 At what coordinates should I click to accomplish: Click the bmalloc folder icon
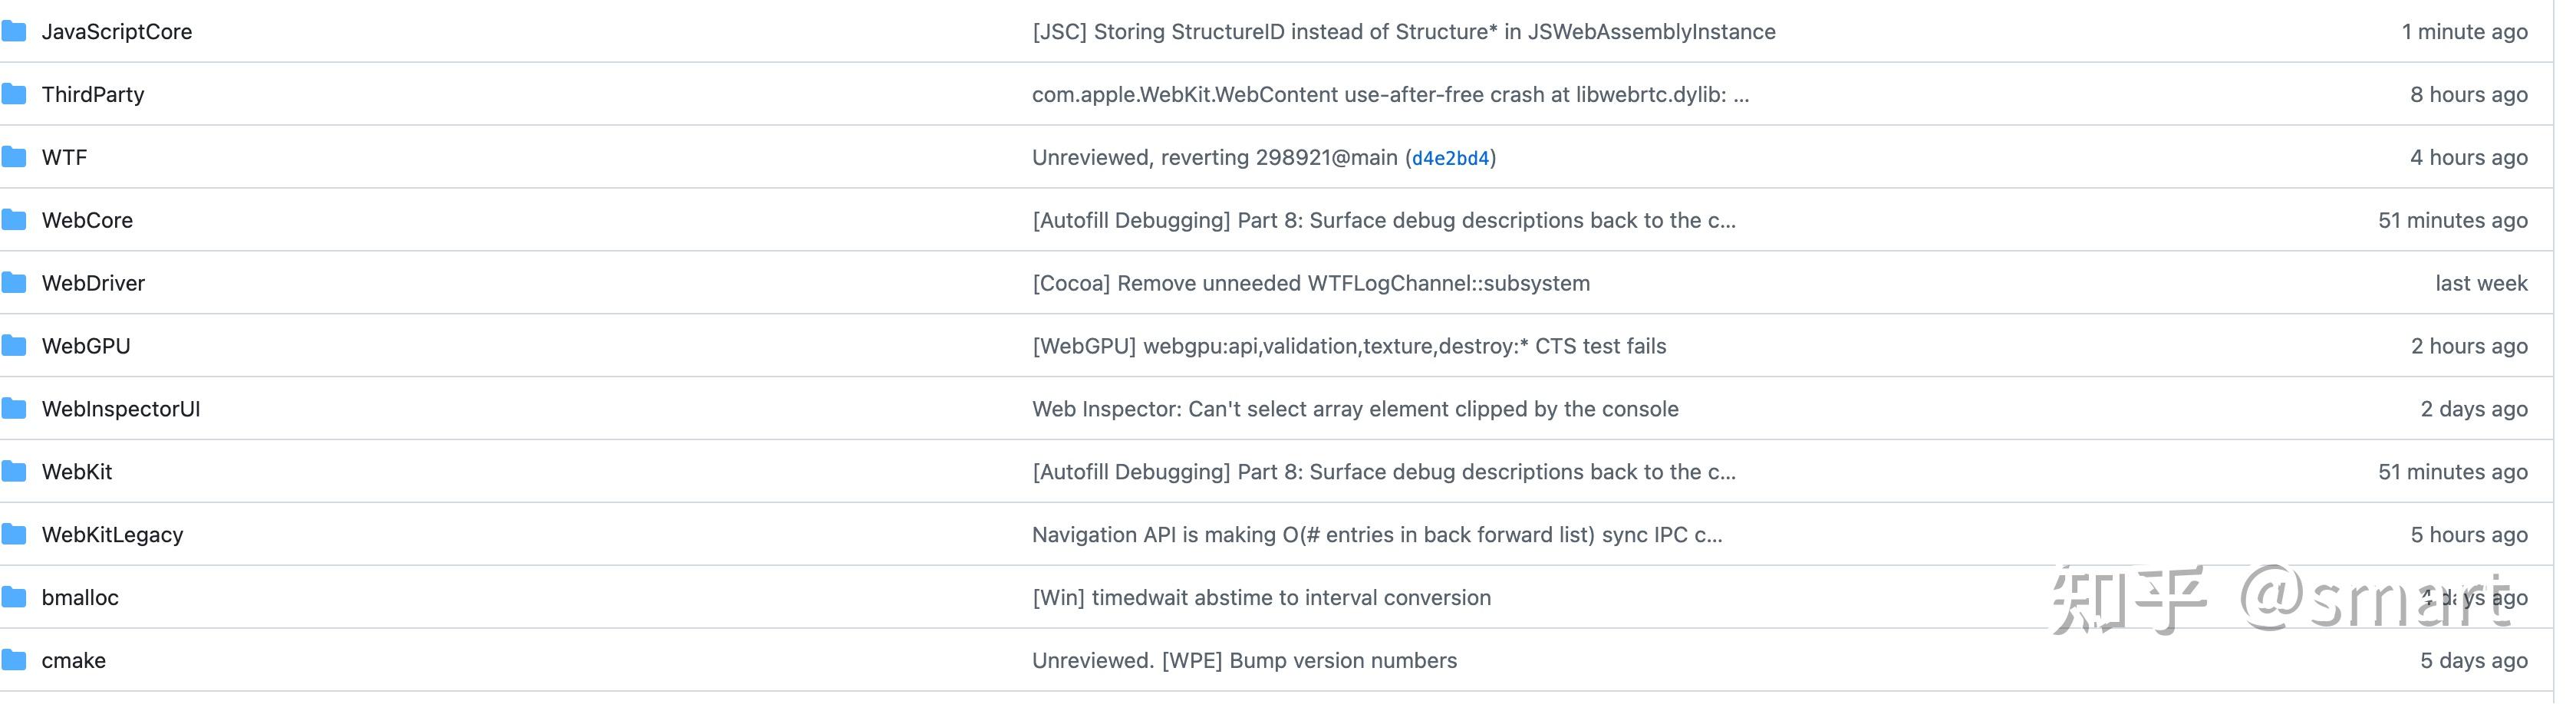pos(14,598)
